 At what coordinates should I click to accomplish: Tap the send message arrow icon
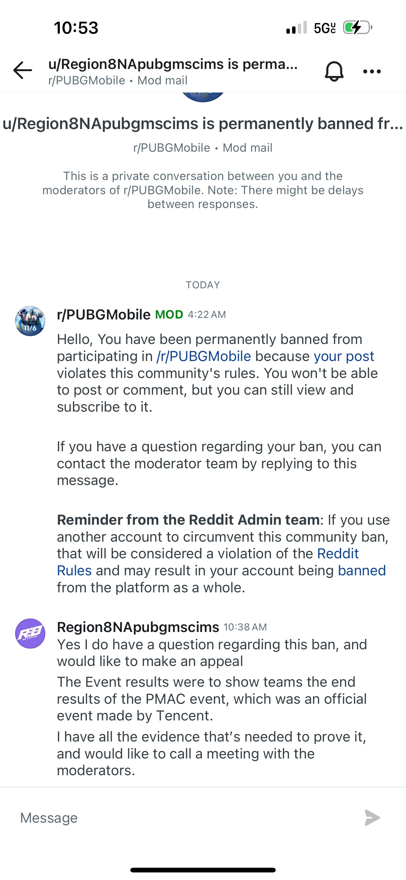[372, 817]
